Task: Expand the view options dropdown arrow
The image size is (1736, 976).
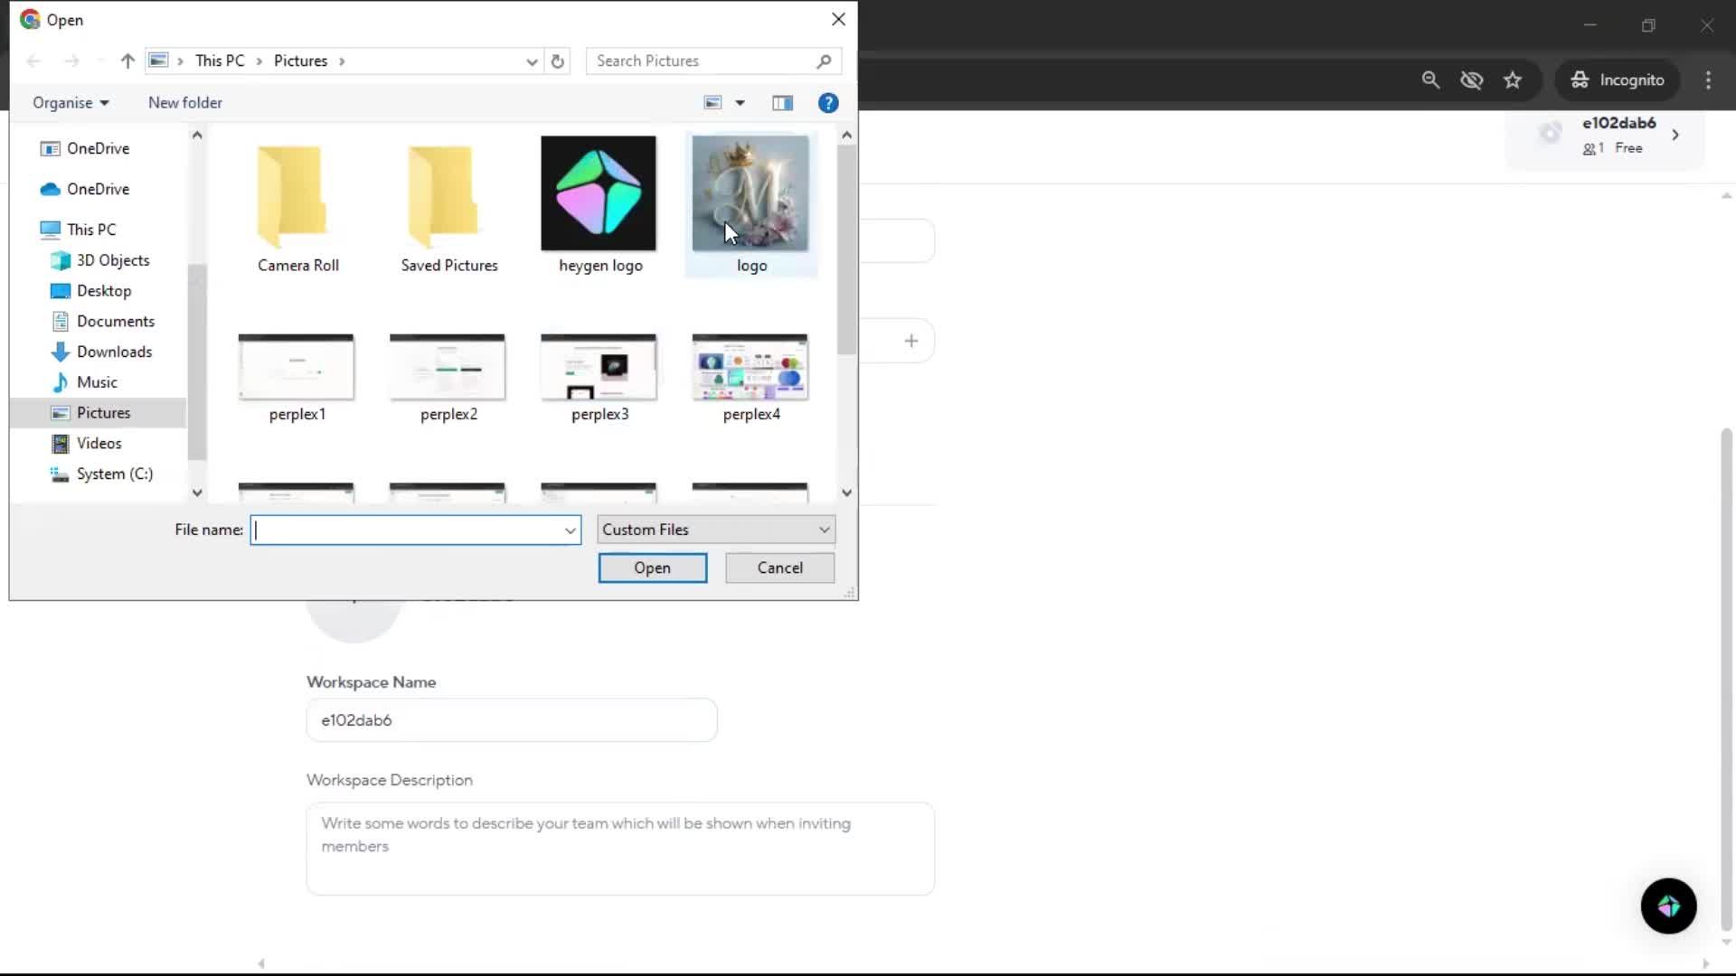Action: 740,103
